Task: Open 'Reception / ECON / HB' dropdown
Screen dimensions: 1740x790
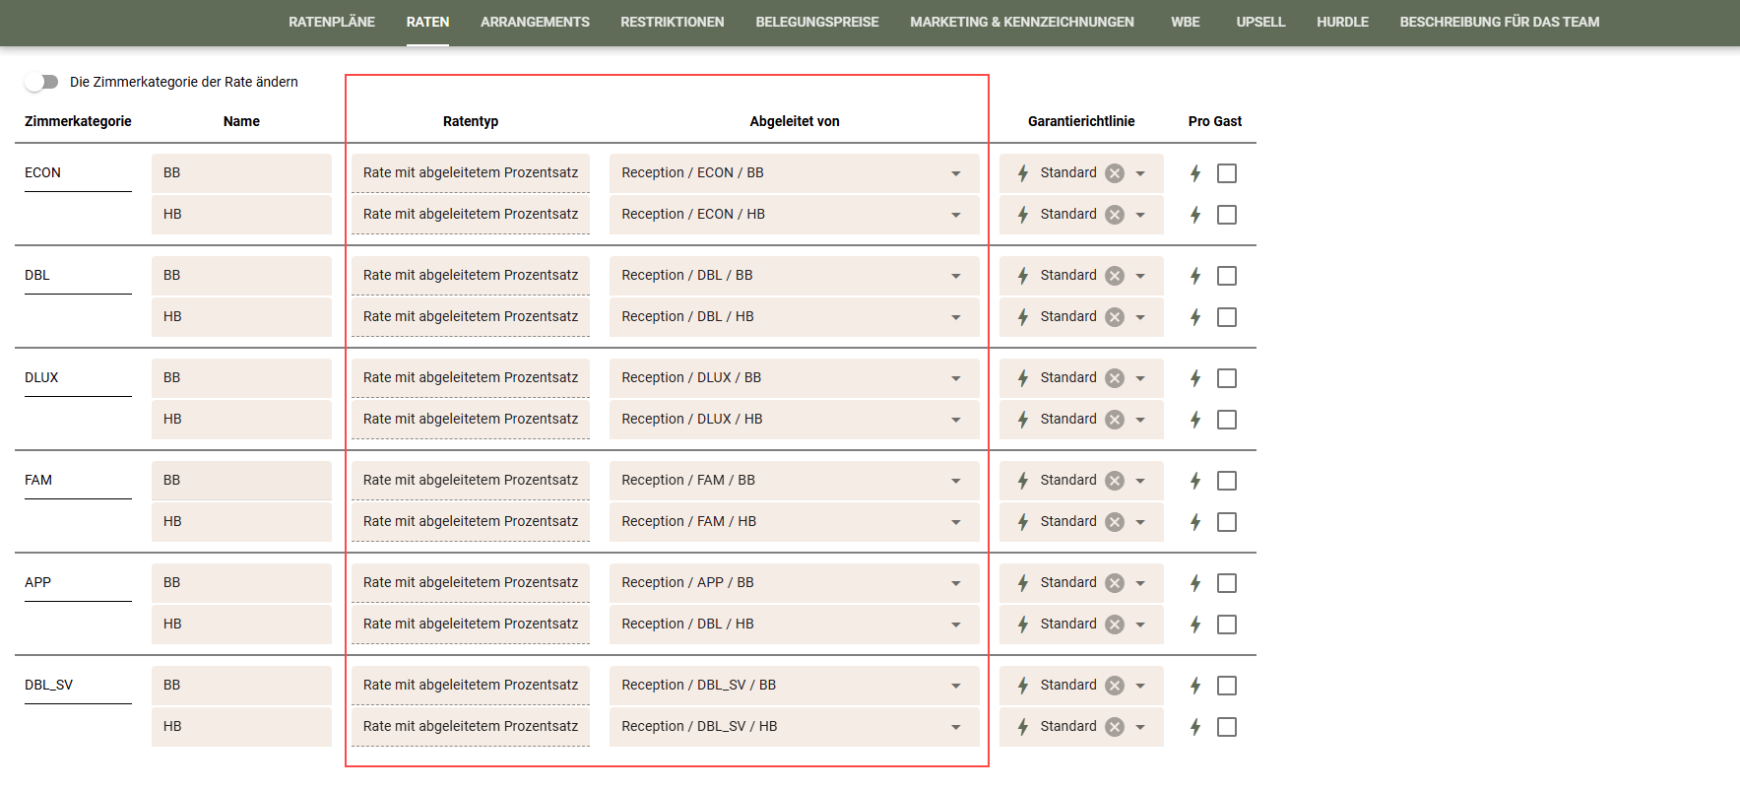Action: click(x=794, y=215)
